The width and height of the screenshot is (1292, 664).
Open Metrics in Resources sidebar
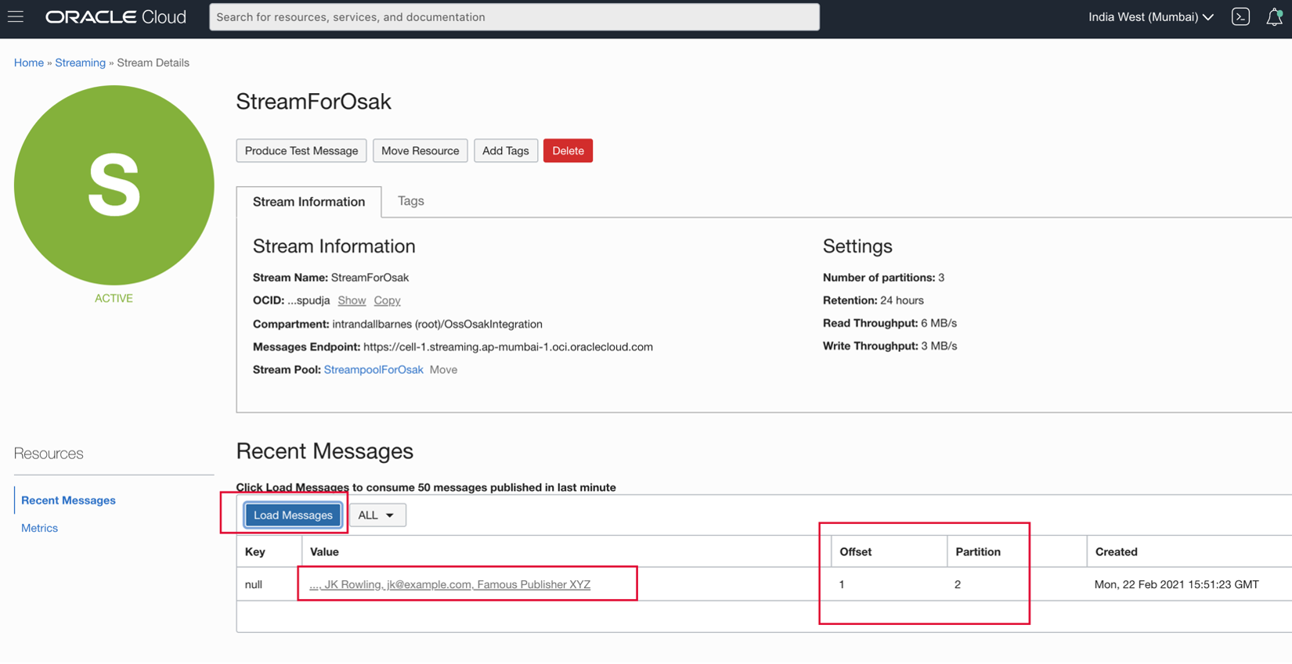[39, 528]
